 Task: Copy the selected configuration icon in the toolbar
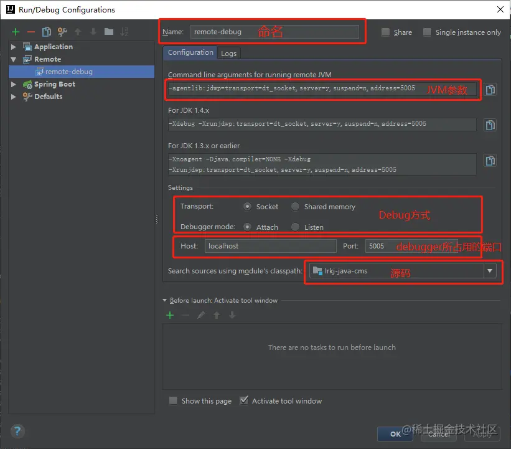47,32
